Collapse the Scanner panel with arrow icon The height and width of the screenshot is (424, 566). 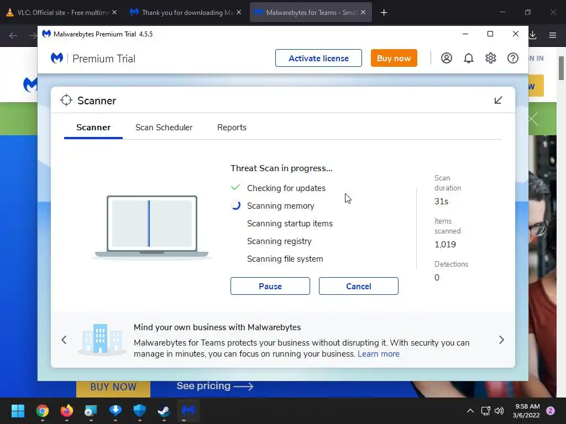pos(498,100)
